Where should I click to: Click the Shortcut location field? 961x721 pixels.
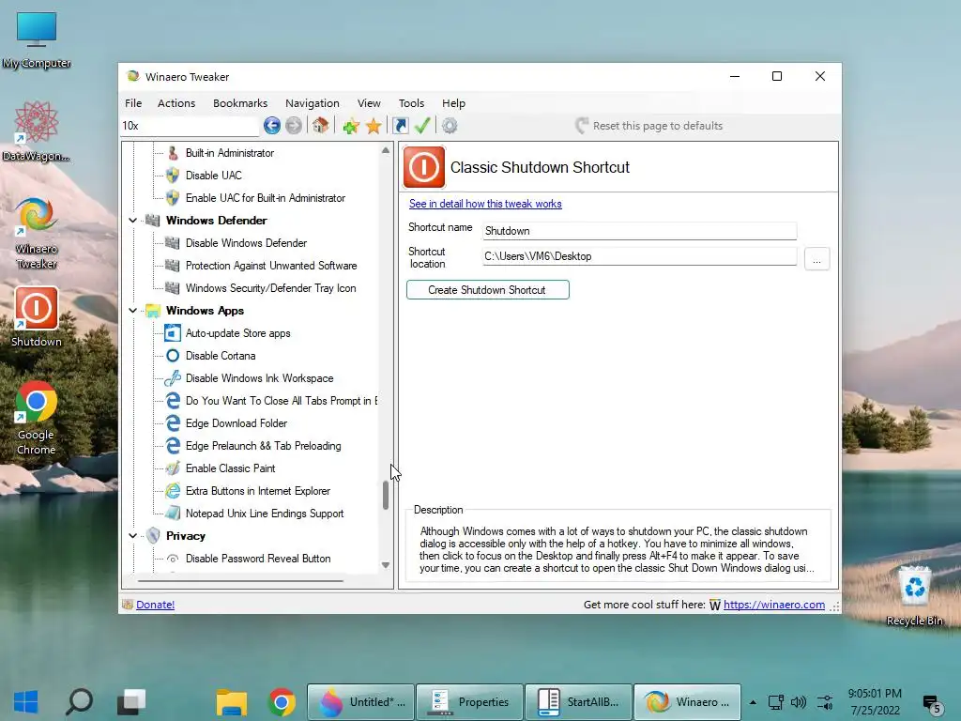tap(639, 256)
